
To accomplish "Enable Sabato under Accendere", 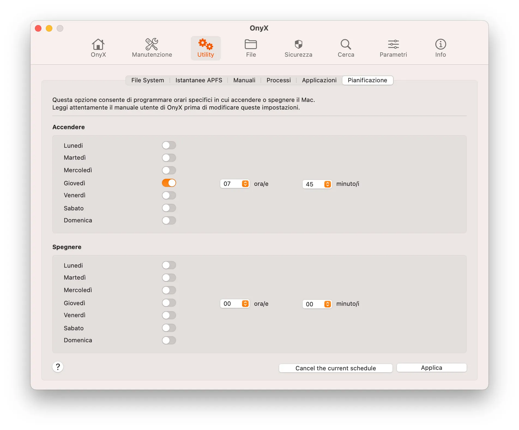I will (169, 208).
